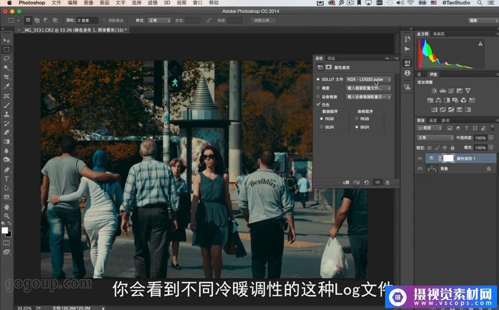
Task: Toggle the 仿色 checkbox
Action: pyautogui.click(x=318, y=105)
